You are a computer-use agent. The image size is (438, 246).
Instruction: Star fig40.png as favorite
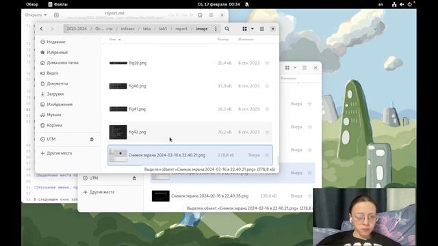click(267, 86)
